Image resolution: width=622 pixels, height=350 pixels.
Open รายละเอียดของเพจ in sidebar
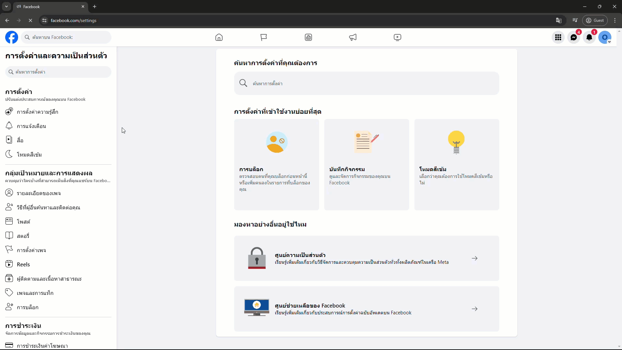pyautogui.click(x=58, y=193)
